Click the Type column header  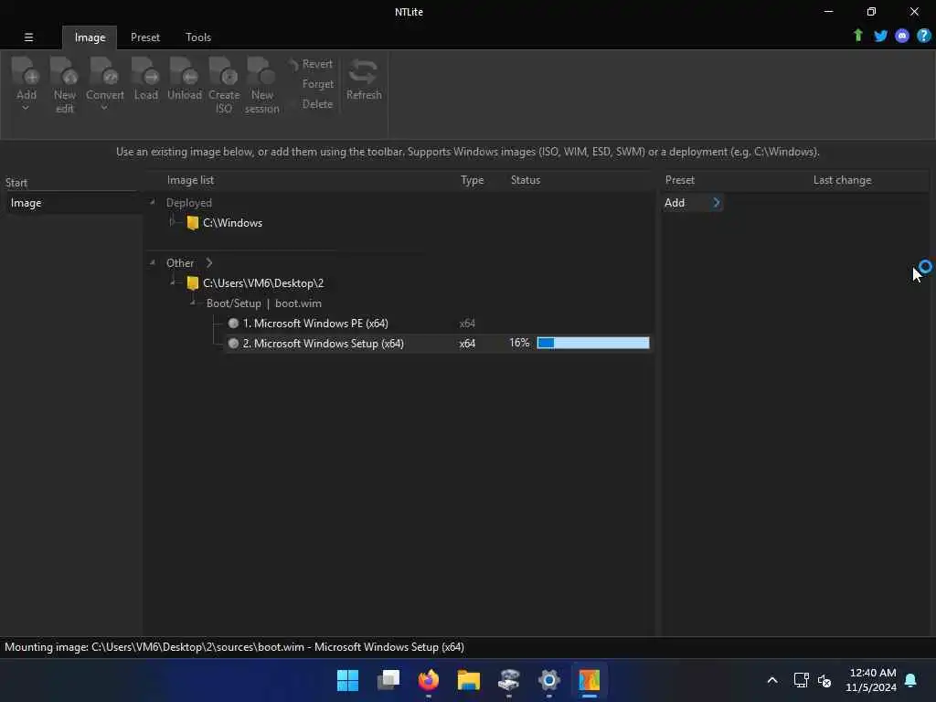(x=472, y=180)
